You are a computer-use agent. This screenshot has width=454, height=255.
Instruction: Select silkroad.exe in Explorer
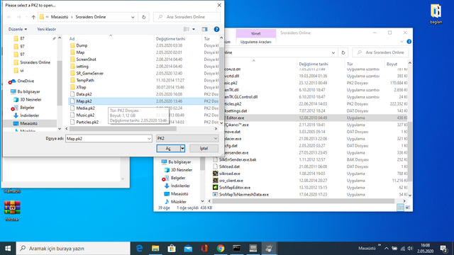click(x=229, y=174)
